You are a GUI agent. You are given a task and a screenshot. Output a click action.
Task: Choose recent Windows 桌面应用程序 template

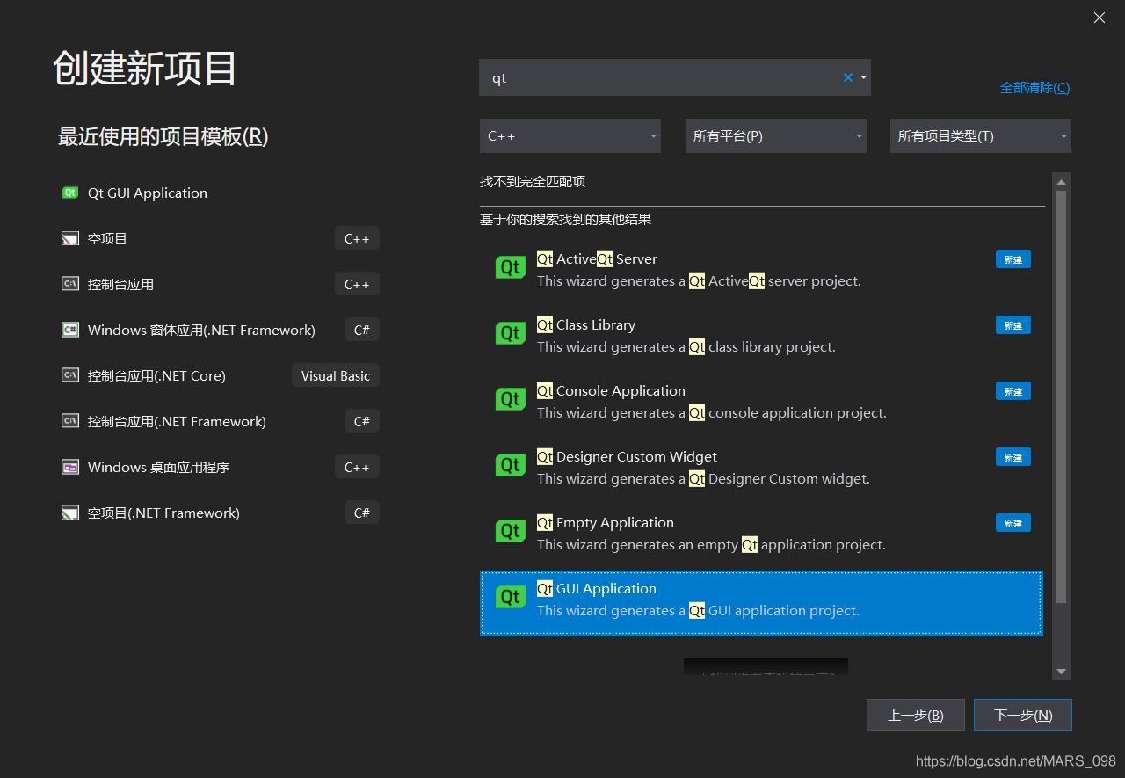(x=219, y=467)
